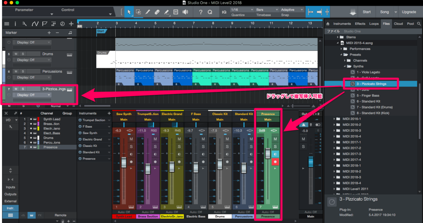Select the Eraser tool

point(157,12)
